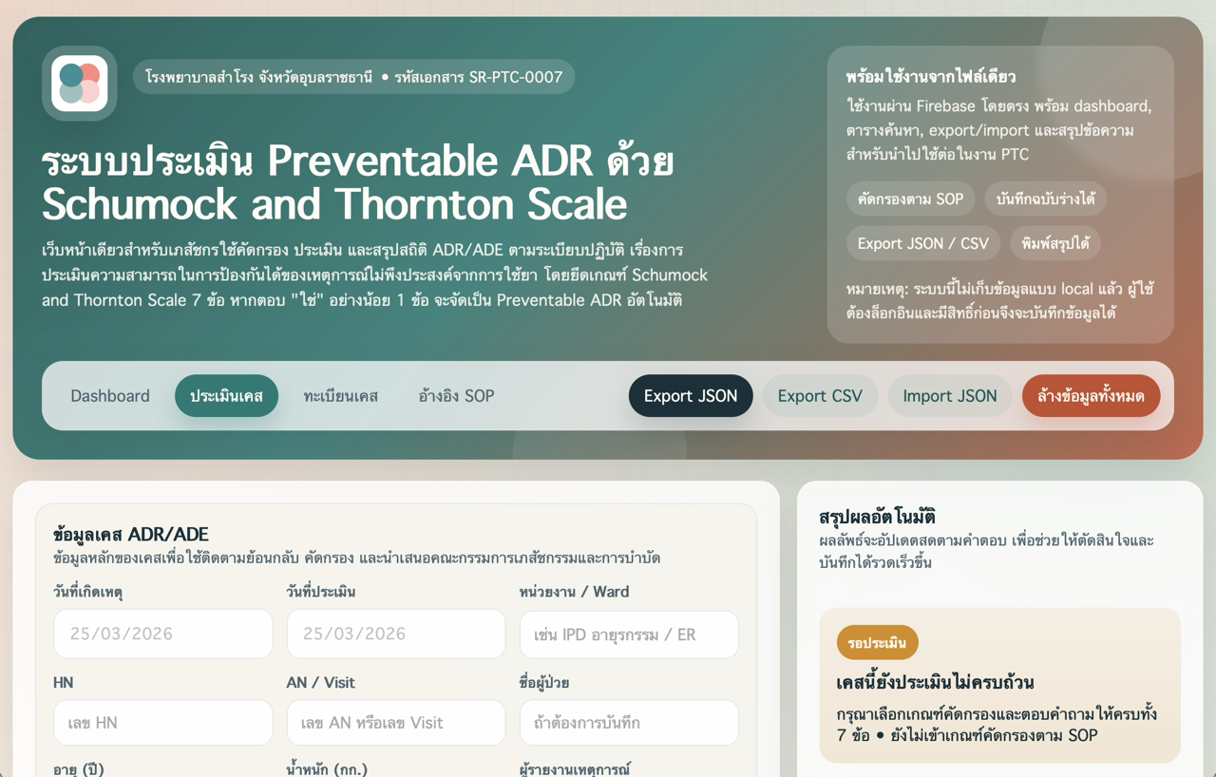Screen dimensions: 1216x777
Task: Click the four-circle app logo icon
Action: [x=80, y=84]
